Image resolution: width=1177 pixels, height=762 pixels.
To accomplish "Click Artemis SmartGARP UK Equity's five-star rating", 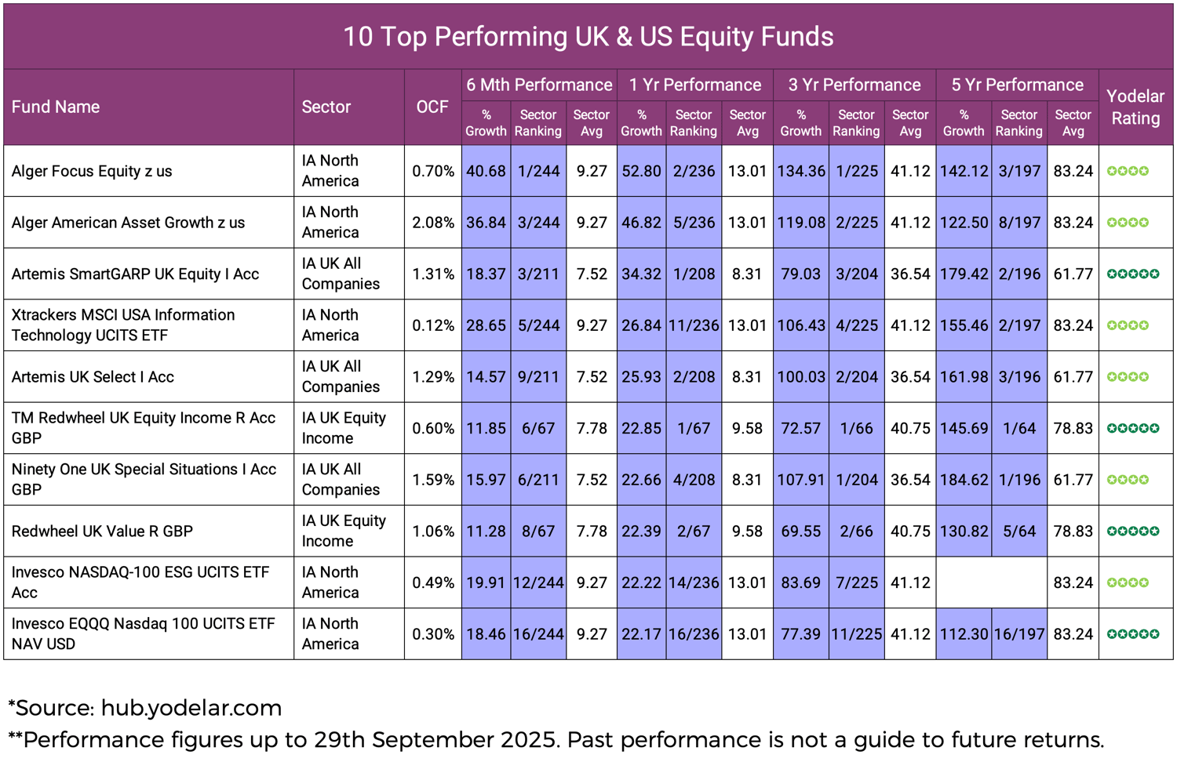I will click(x=1132, y=274).
